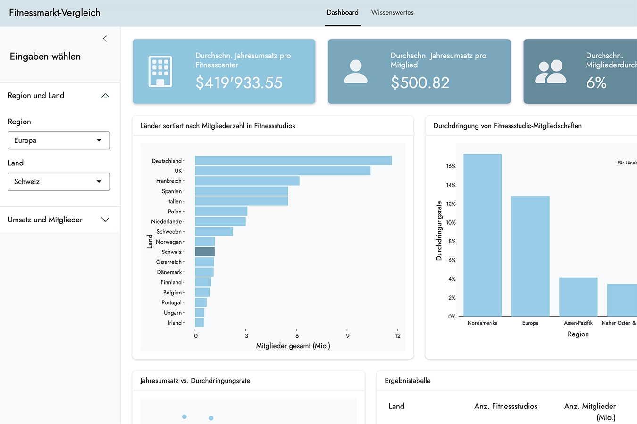Click the highlighted Schweiz bar in the chart
Image resolution: width=637 pixels, height=424 pixels.
[205, 252]
